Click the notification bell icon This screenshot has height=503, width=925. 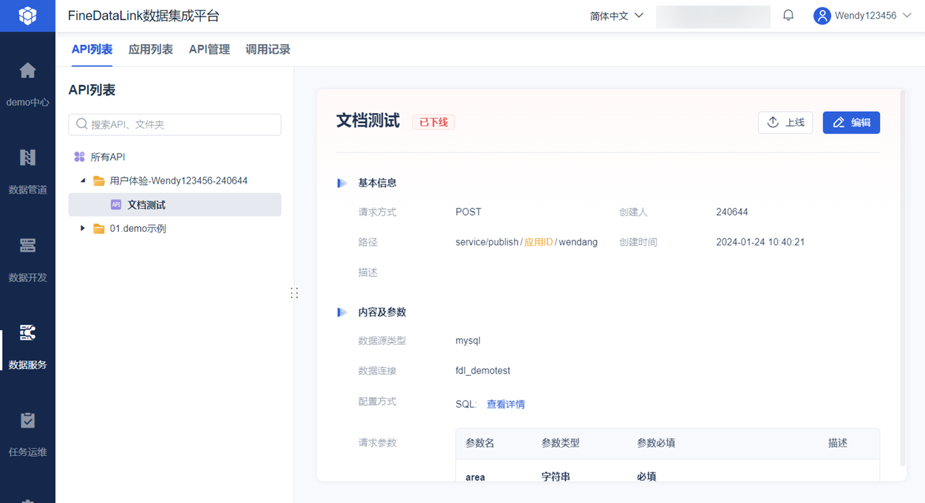[x=788, y=15]
